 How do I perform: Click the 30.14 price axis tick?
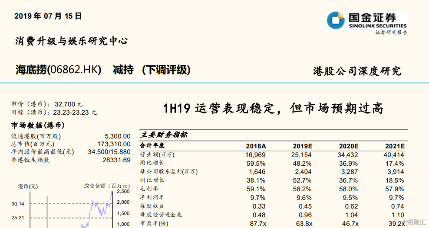18,204
